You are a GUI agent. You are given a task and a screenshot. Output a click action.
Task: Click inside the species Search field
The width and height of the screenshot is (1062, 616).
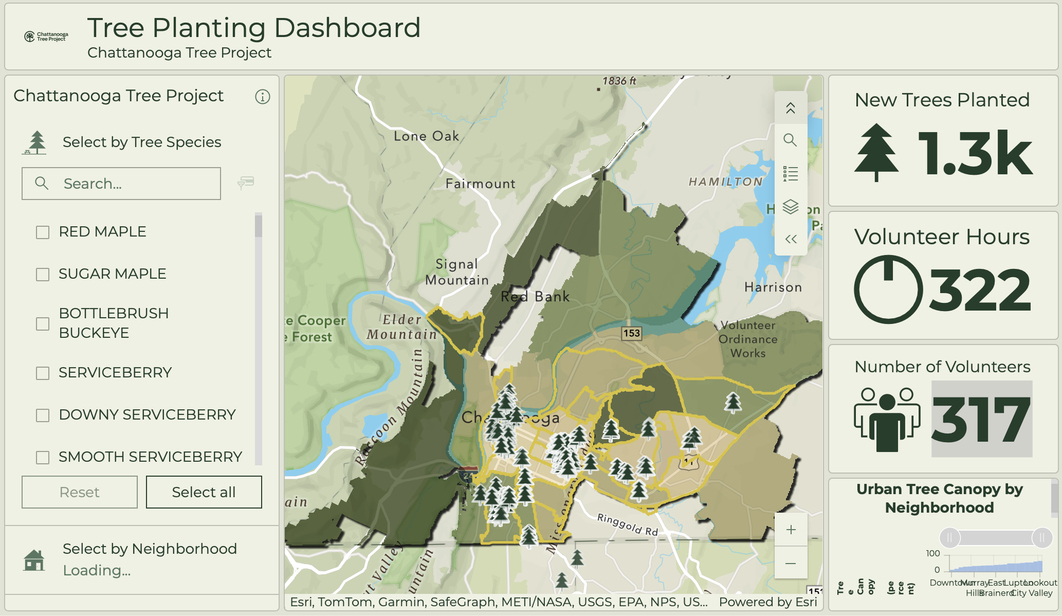[x=121, y=183]
